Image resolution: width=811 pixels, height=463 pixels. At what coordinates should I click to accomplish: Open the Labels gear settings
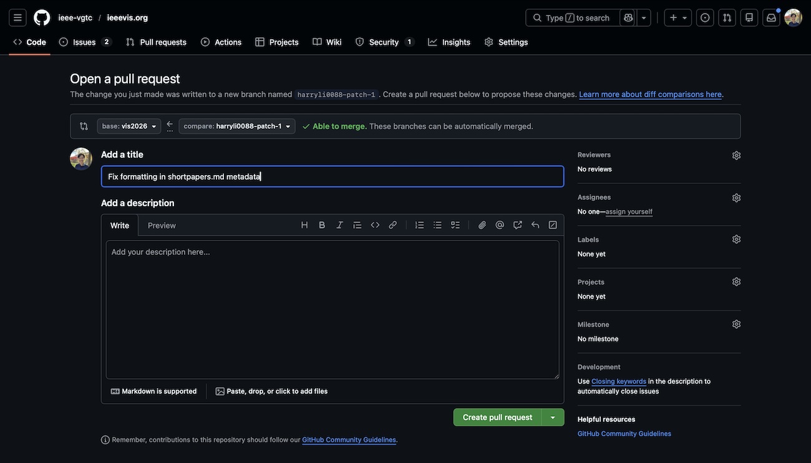point(736,239)
